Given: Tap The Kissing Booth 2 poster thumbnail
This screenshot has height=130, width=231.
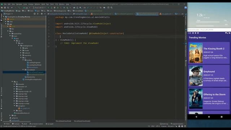Looking at the screenshot, I should [x=196, y=53].
